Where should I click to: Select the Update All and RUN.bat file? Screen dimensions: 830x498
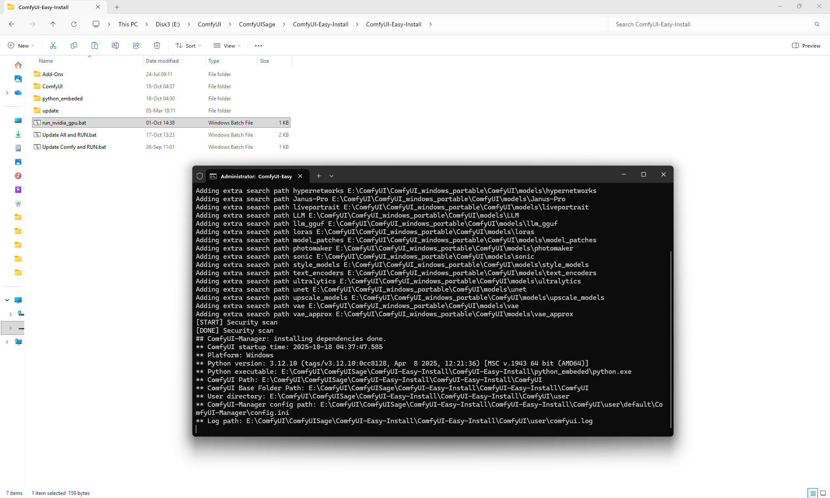(x=69, y=135)
